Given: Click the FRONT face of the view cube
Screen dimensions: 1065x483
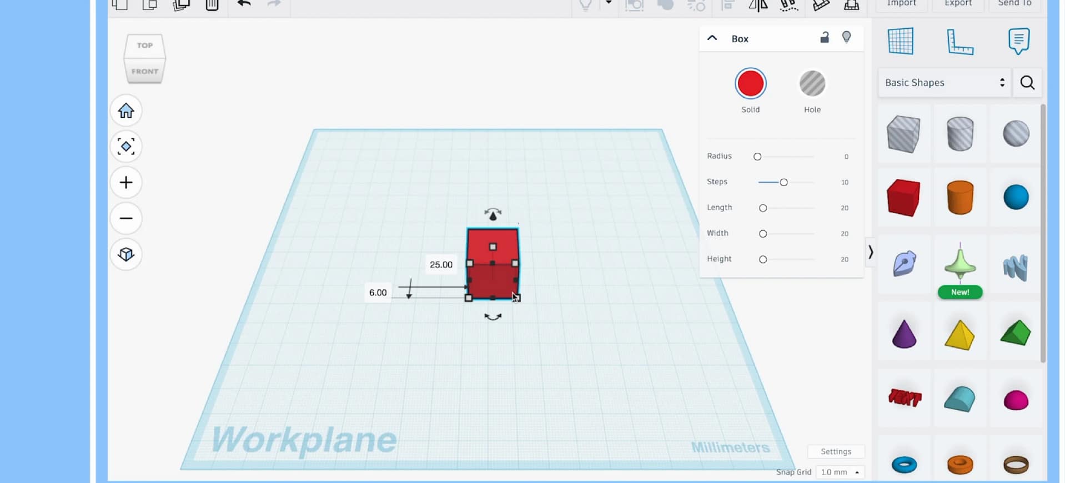Looking at the screenshot, I should tap(144, 71).
